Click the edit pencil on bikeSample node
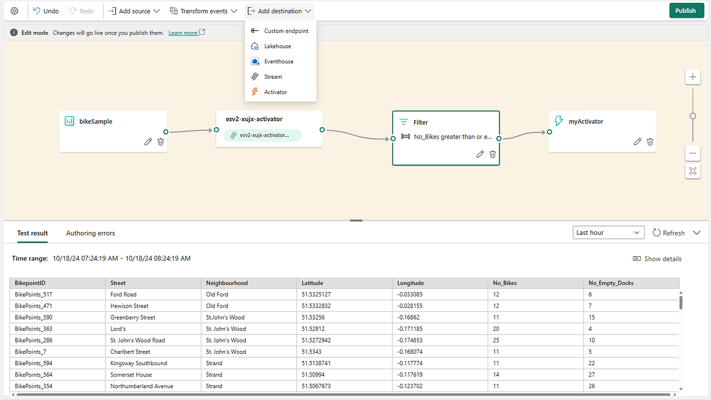The width and height of the screenshot is (711, 400). tap(148, 142)
